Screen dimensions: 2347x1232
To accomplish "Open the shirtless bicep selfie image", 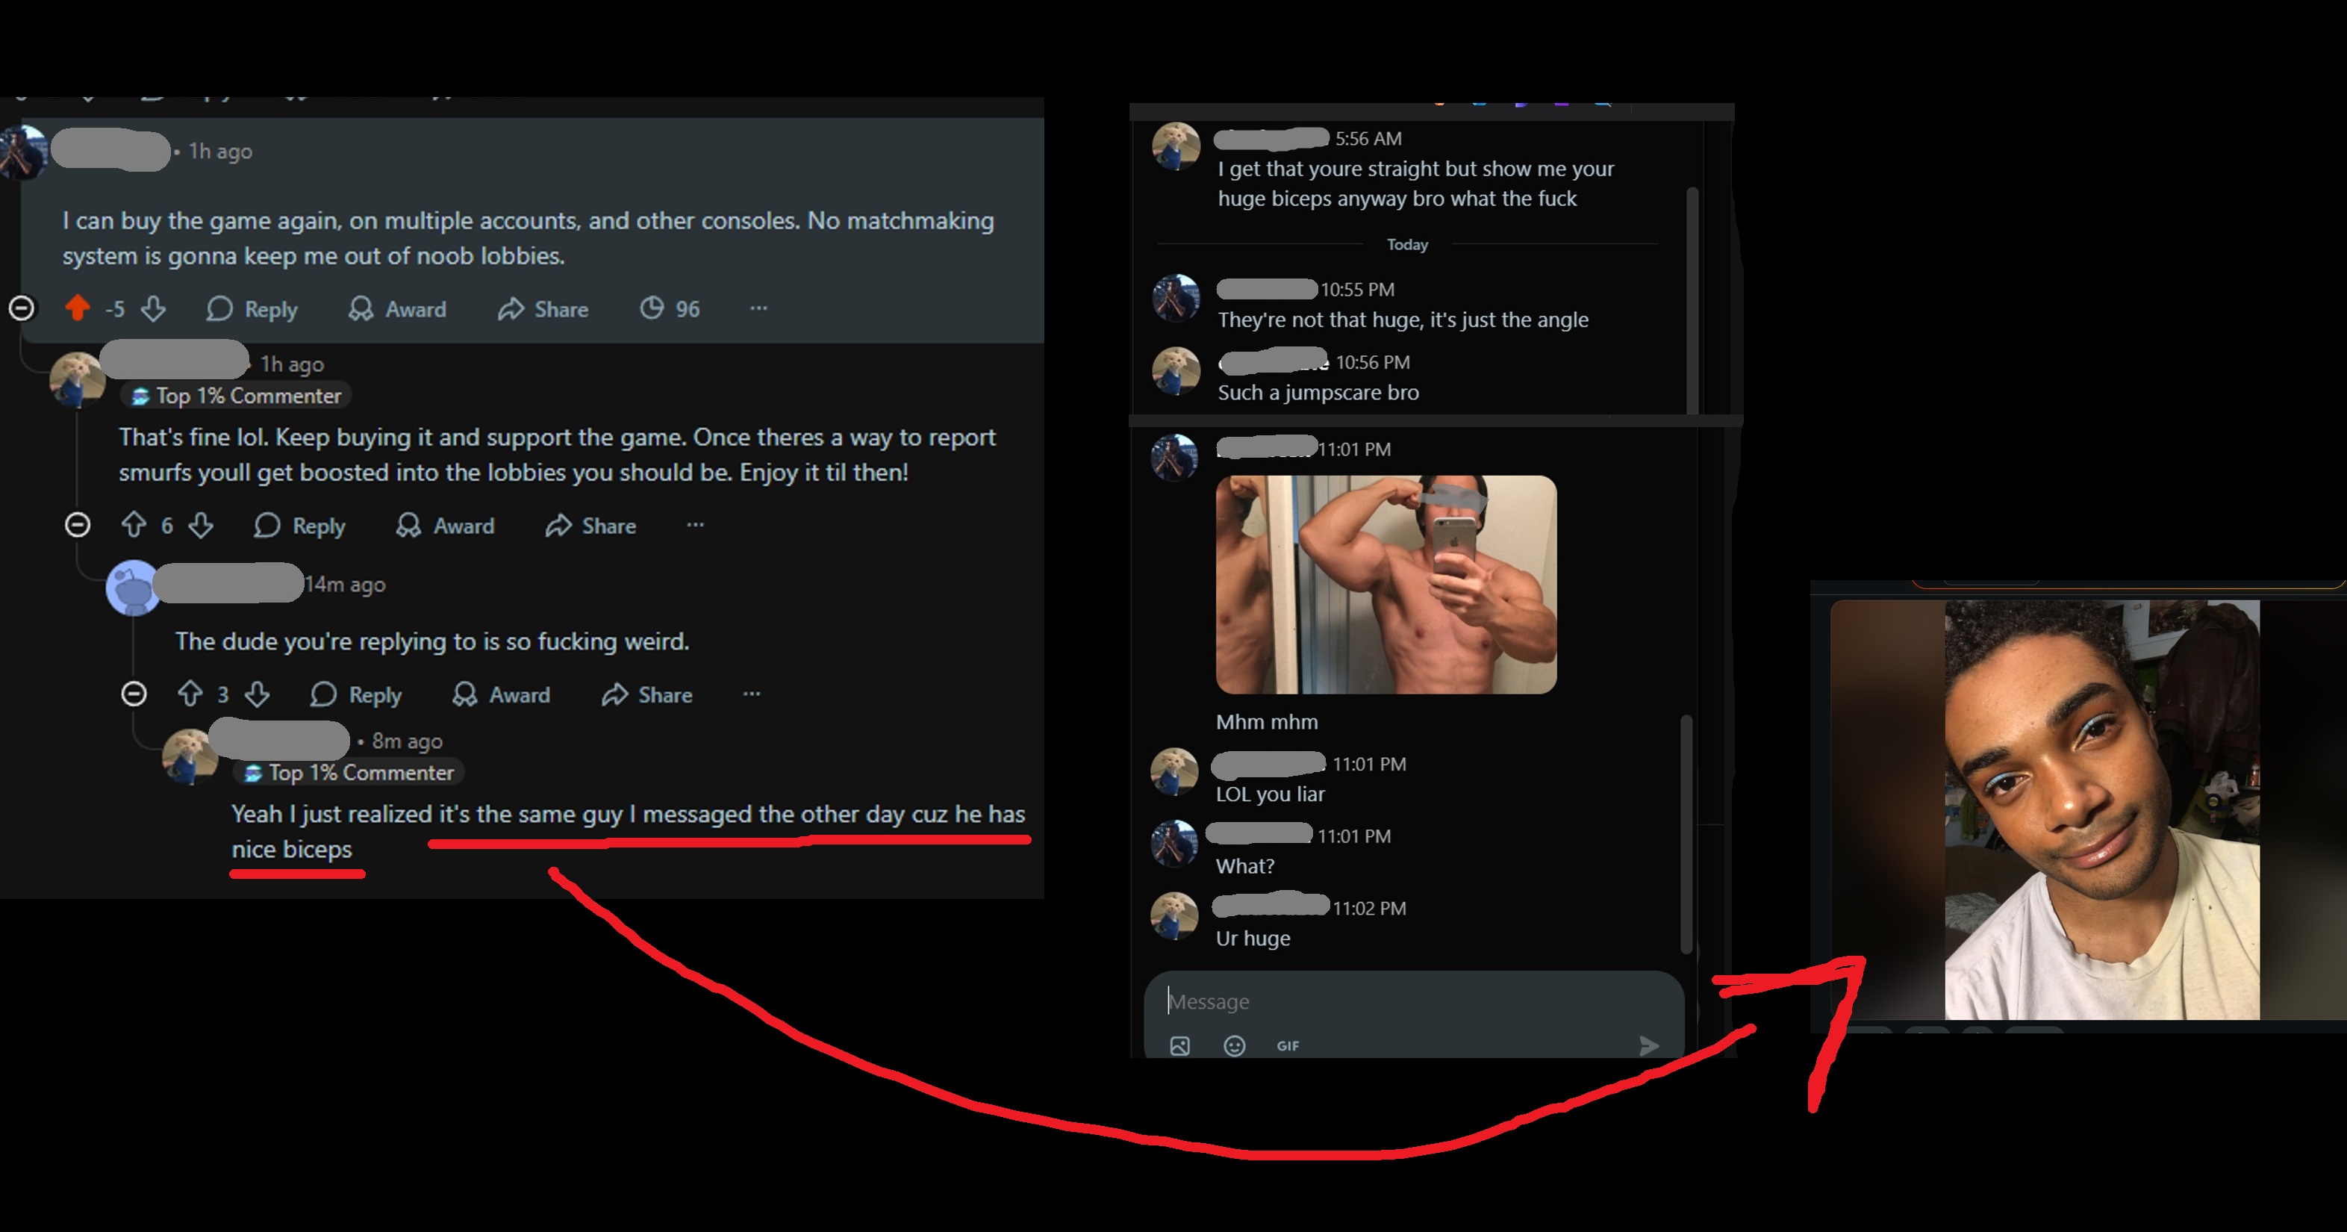I will (1386, 584).
